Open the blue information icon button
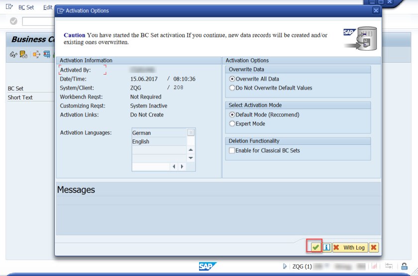Screen dimensions: 418x276 click(x=326, y=247)
